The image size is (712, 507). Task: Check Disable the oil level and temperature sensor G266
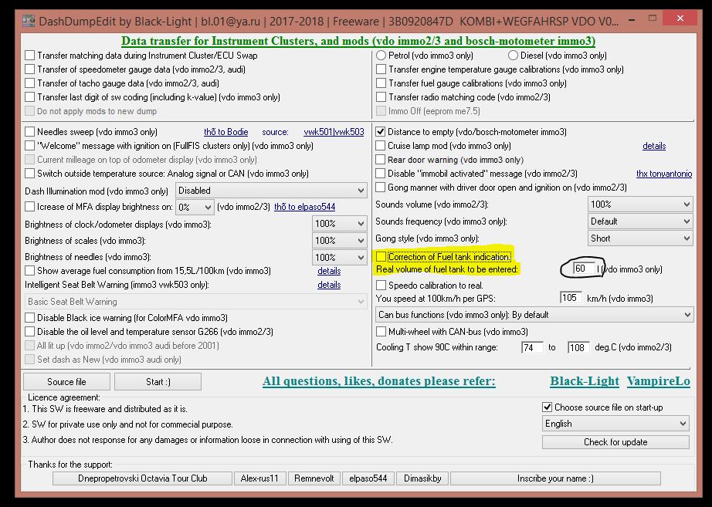pyautogui.click(x=30, y=332)
